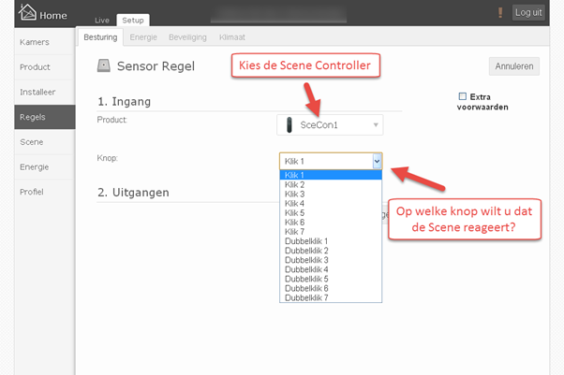Viewport: 564px width, 375px height.
Task: Open the Energie top tab
Action: [x=143, y=37]
